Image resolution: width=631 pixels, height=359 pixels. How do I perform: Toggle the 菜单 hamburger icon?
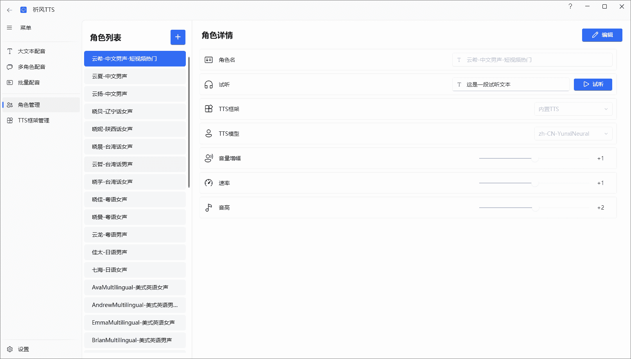point(9,28)
